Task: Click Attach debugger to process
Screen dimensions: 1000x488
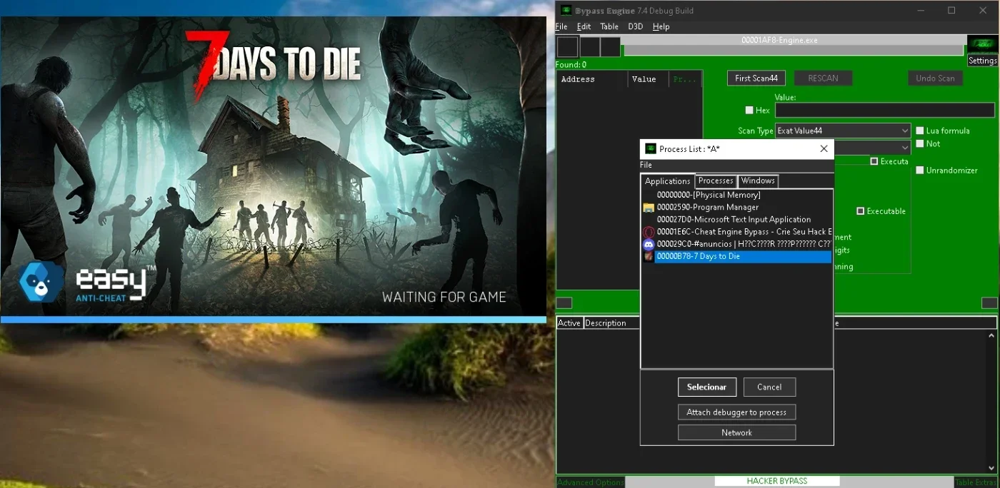Action: pyautogui.click(x=736, y=412)
